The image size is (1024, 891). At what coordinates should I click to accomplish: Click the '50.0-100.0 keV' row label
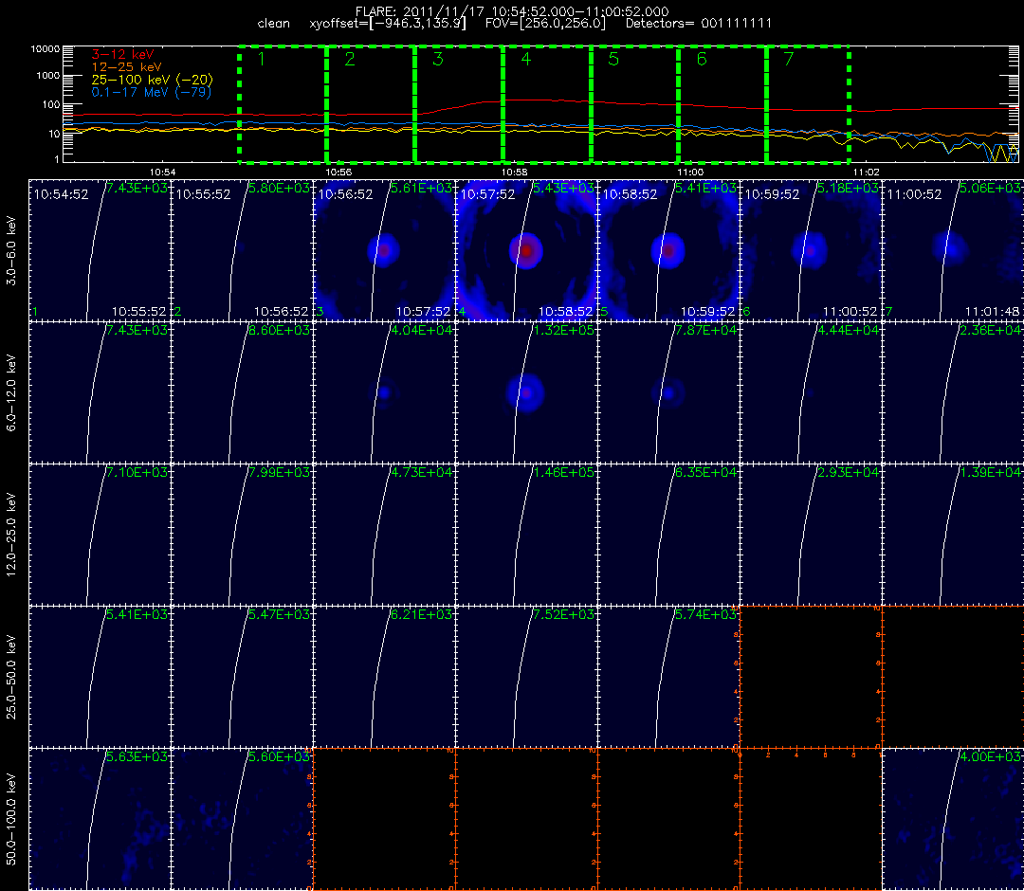point(11,819)
